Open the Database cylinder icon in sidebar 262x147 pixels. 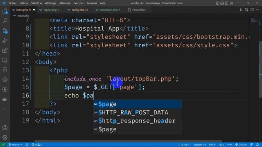(5, 70)
